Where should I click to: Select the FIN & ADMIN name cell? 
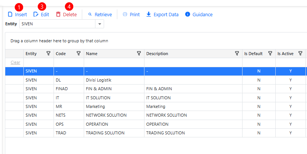[114, 89]
